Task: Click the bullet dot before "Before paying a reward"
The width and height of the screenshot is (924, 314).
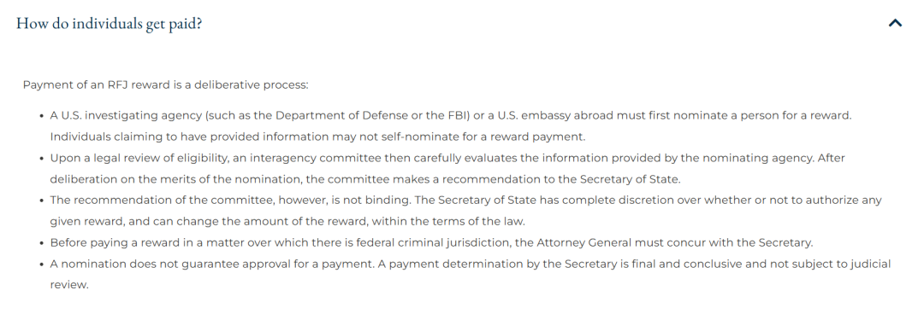Action: 42,243
